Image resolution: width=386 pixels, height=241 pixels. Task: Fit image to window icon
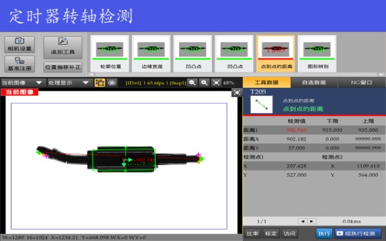tap(216, 83)
